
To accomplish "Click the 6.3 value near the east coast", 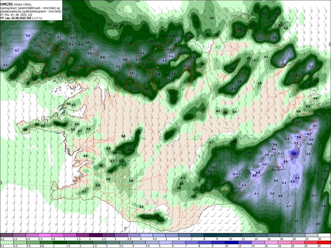I will (315, 125).
